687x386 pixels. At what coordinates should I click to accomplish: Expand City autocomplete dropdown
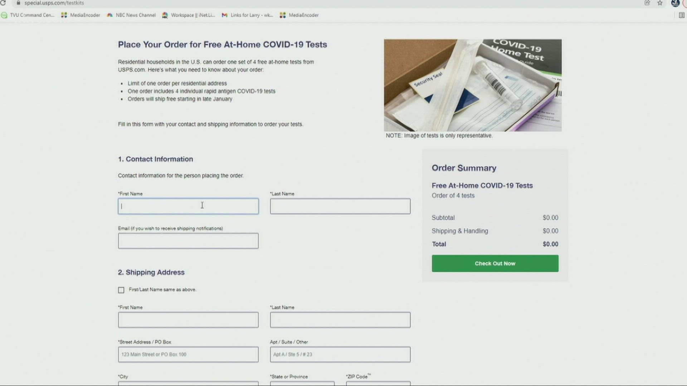188,384
